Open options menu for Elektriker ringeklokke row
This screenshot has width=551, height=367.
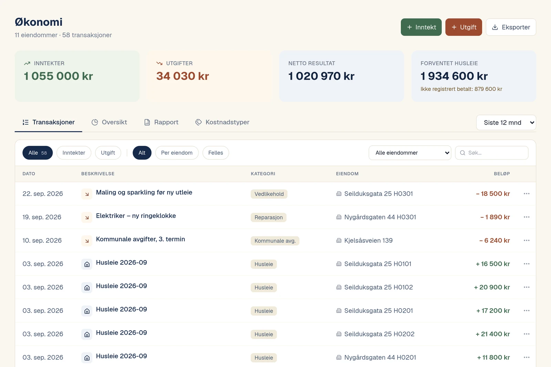[526, 217]
